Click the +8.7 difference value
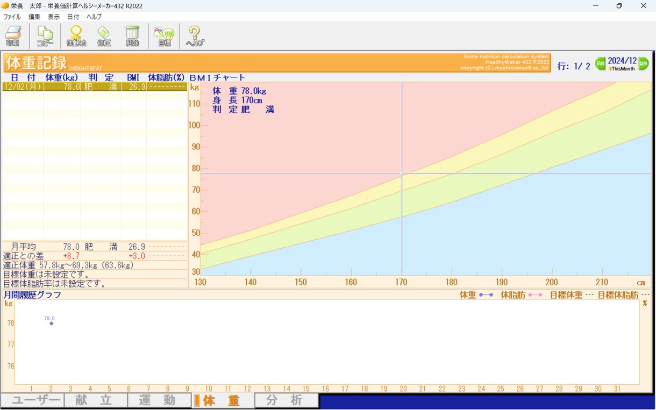 (x=72, y=256)
